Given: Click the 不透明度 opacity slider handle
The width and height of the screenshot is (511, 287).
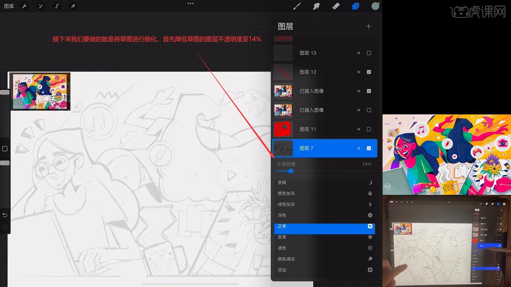Looking at the screenshot, I should [291, 171].
